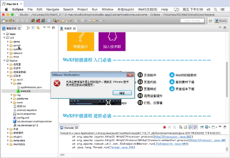The width and height of the screenshot is (230, 158).
Task: Click the Quick Access search field
Action: coord(192,21)
